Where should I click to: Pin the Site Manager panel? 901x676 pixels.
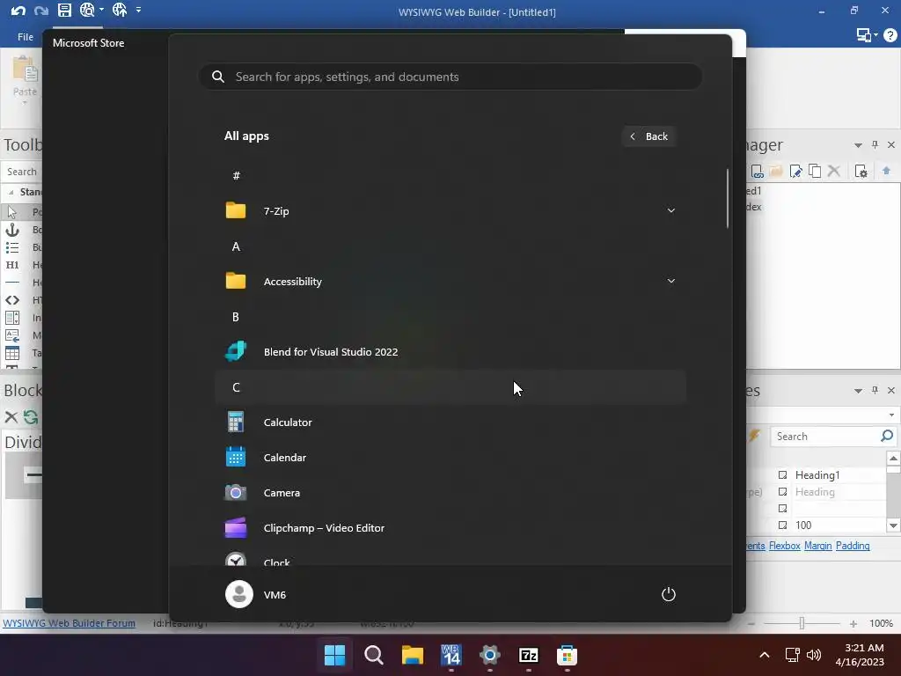tap(875, 145)
